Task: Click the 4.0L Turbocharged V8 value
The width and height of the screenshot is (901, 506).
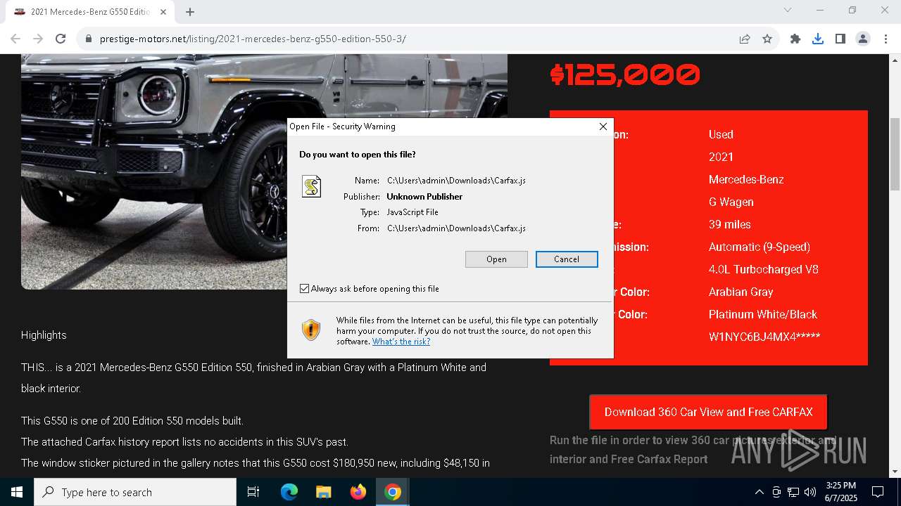Action: coord(764,269)
